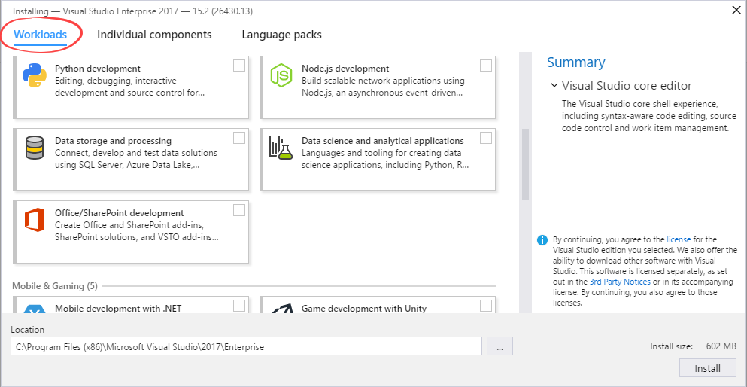Open the Language packs tab
This screenshot has width=747, height=387.
point(281,35)
